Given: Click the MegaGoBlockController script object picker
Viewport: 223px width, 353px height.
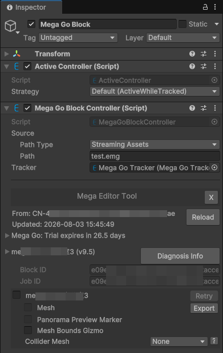Looking at the screenshot, I should (214, 122).
